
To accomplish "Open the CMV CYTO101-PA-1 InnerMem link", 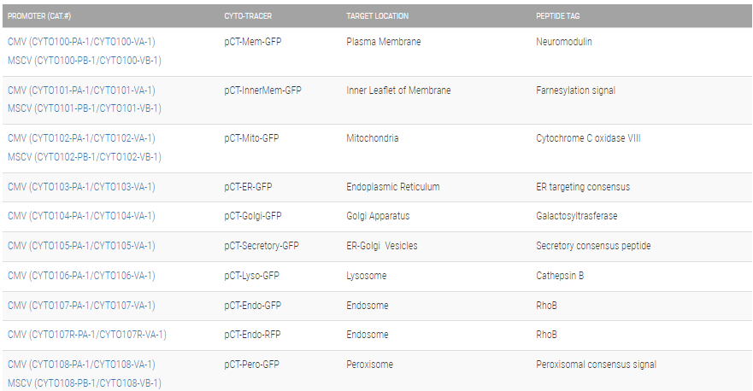I will 81,90.
